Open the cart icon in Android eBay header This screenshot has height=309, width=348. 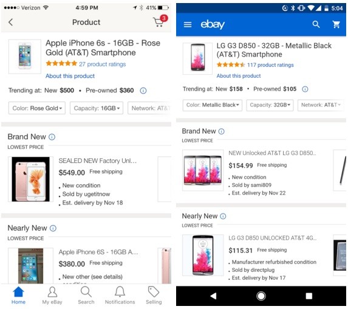336,24
